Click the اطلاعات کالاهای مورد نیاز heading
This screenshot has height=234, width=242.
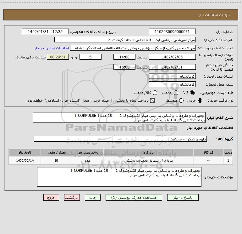[210, 128]
